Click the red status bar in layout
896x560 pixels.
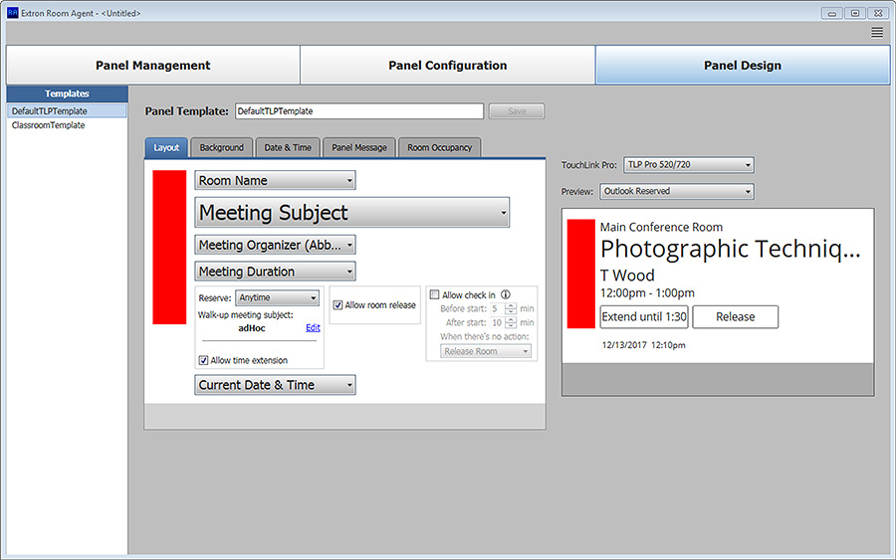click(x=169, y=247)
